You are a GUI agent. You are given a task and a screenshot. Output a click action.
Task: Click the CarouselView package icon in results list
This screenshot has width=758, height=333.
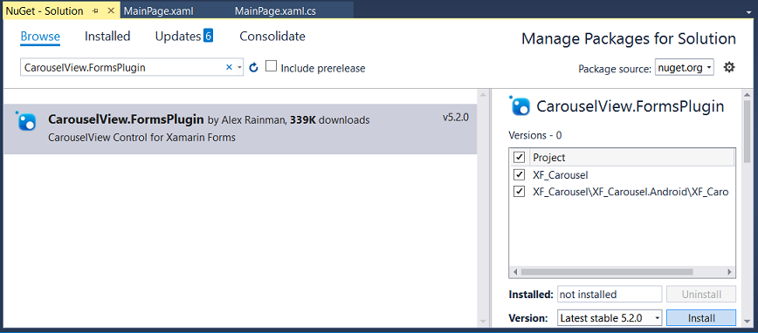click(x=26, y=120)
